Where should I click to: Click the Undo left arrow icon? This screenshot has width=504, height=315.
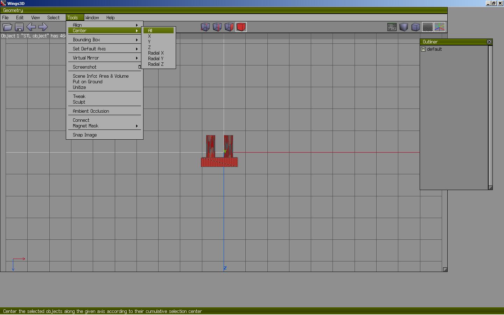point(31,27)
